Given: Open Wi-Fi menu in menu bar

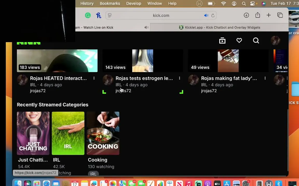Looking at the screenshot, I should 223,4.
